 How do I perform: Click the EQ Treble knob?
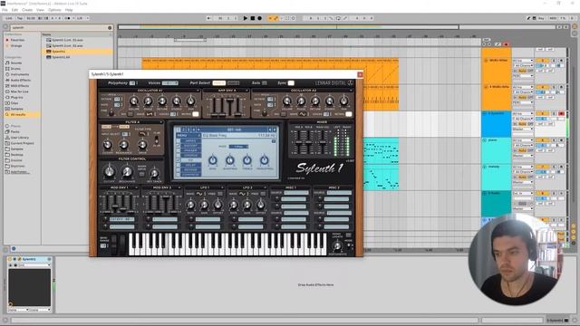247,160
